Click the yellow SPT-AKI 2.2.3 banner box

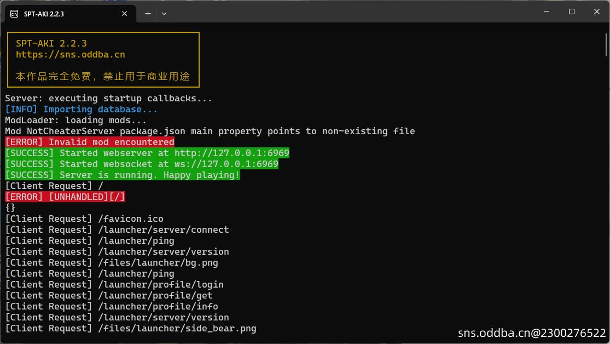(103, 60)
